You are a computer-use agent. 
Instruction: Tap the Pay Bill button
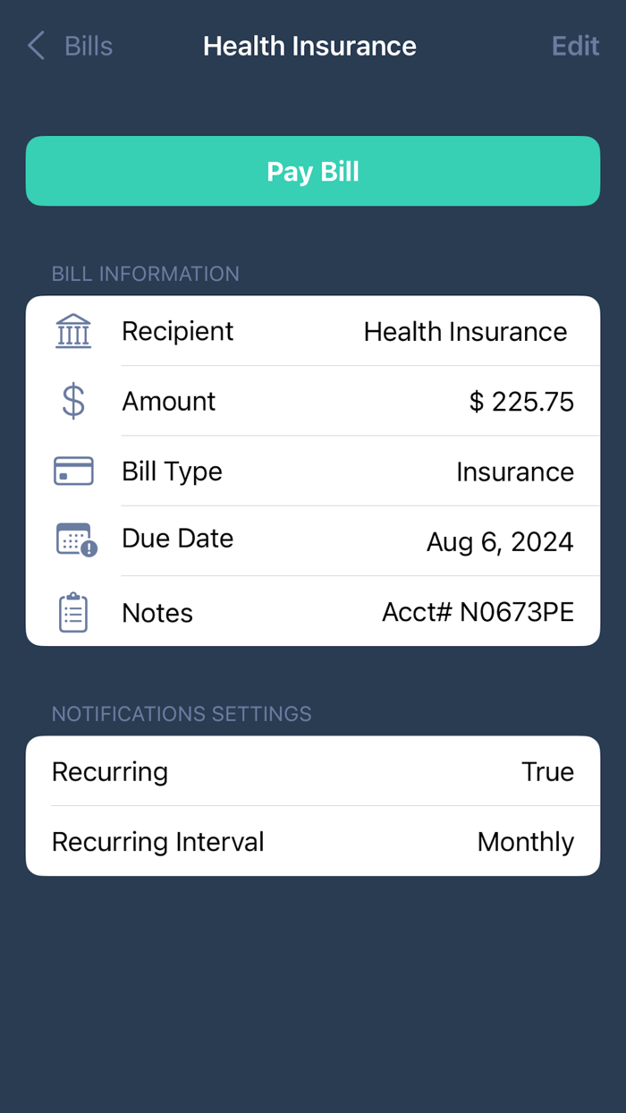[x=313, y=171]
